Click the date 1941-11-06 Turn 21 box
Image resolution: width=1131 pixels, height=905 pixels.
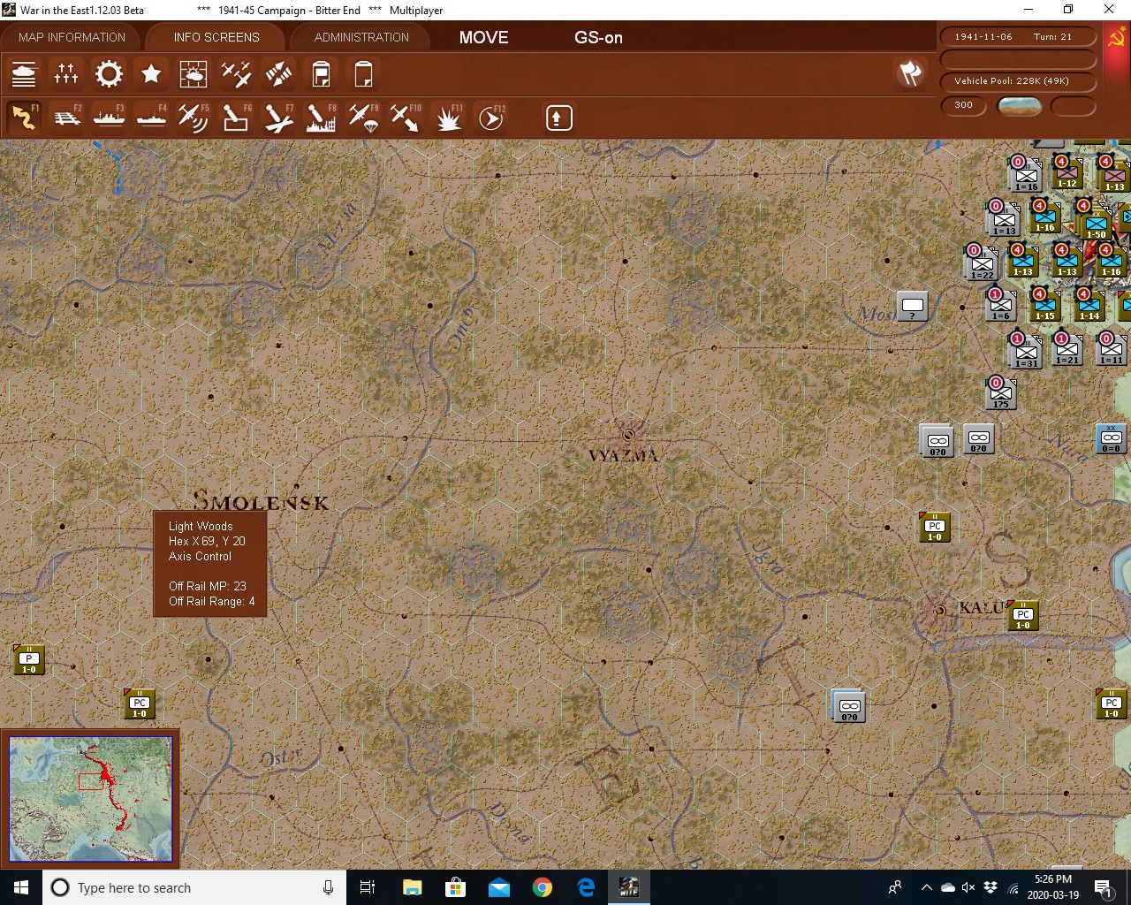click(1019, 36)
